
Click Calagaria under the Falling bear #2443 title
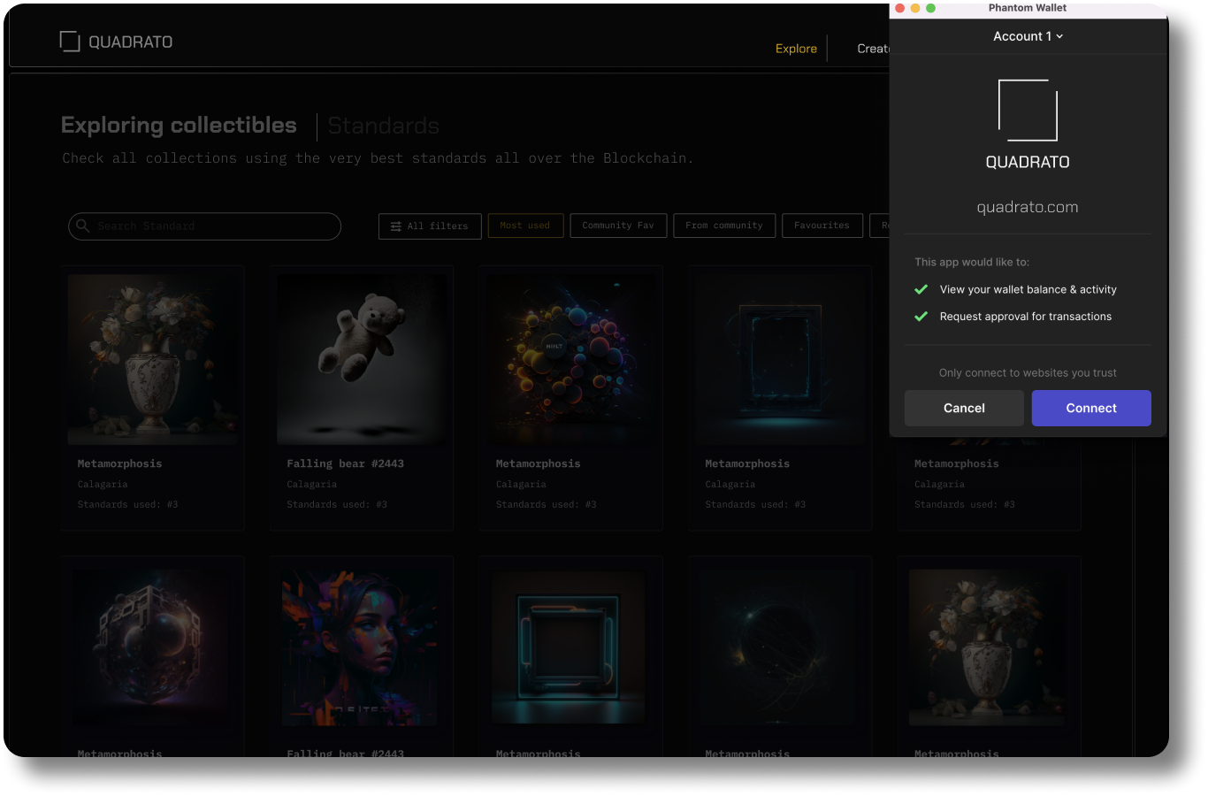click(311, 485)
